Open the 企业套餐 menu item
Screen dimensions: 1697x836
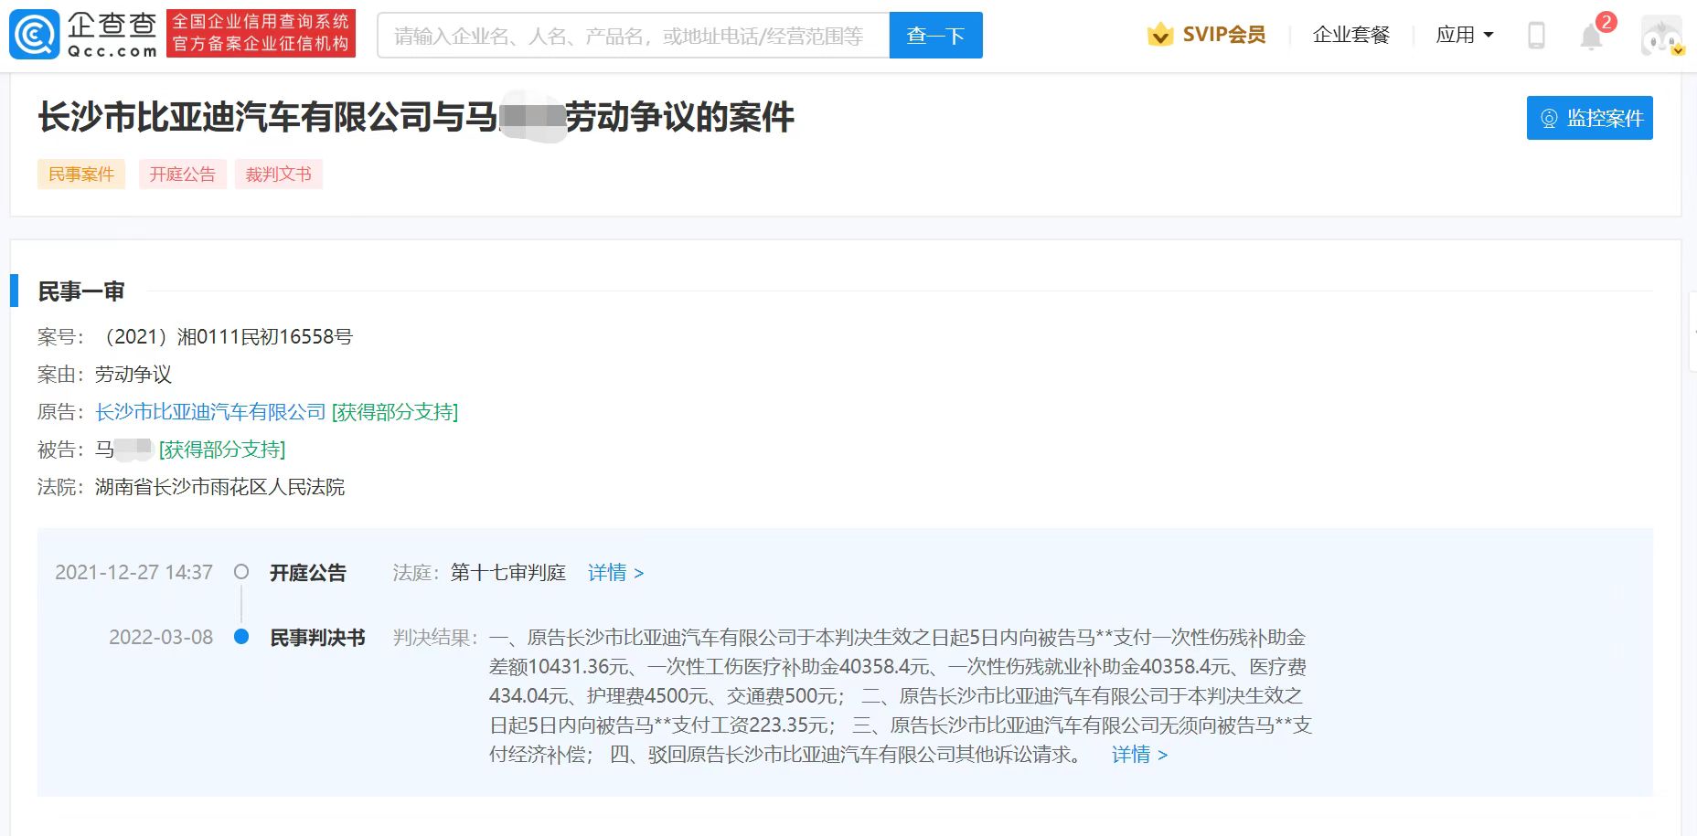click(x=1350, y=35)
